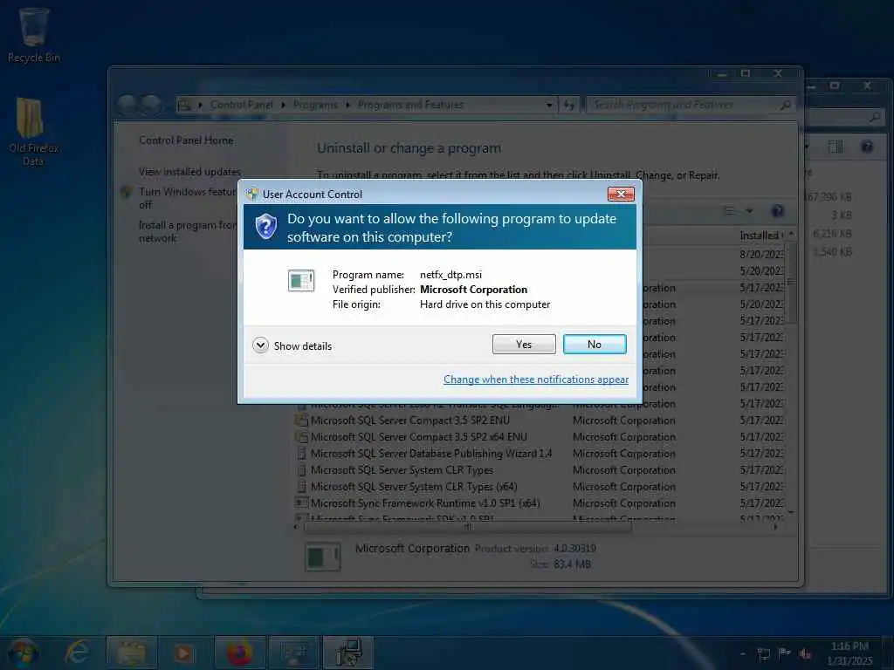Click the change view icon in Programs window
894x670 pixels.
[x=729, y=211]
